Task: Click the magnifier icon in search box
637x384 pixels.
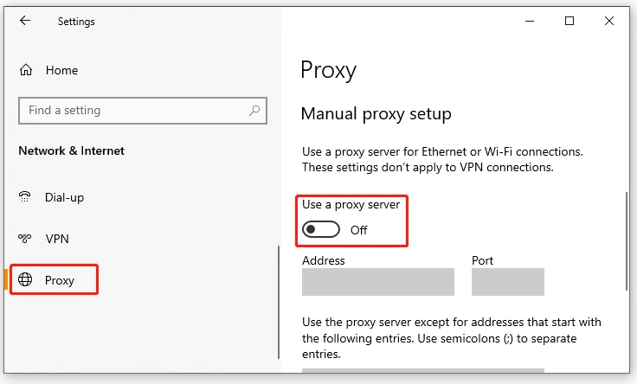Action: click(254, 111)
